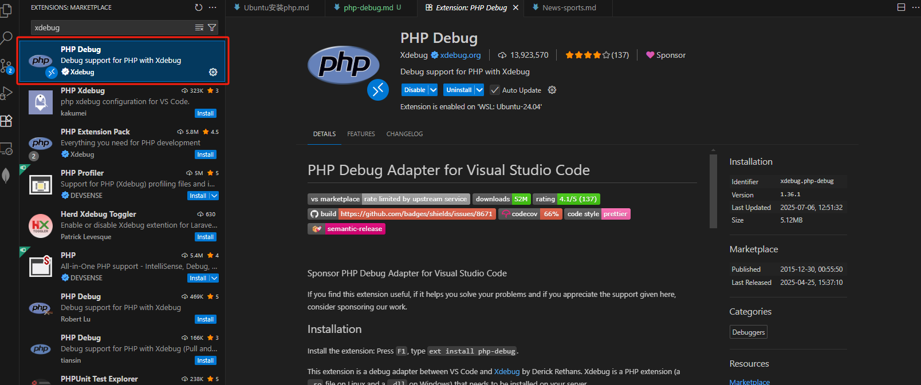Image resolution: width=921 pixels, height=385 pixels.
Task: Click the downloads 52M badge
Action: click(x=502, y=199)
